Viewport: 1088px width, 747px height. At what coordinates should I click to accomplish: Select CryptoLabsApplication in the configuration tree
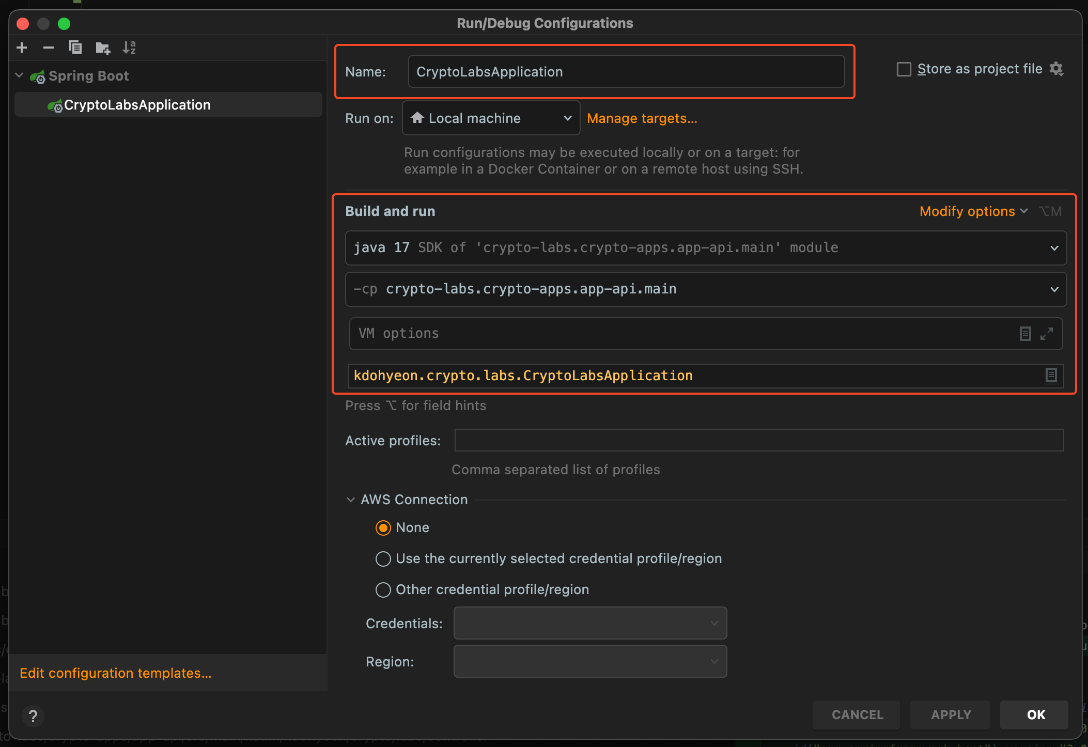click(137, 105)
